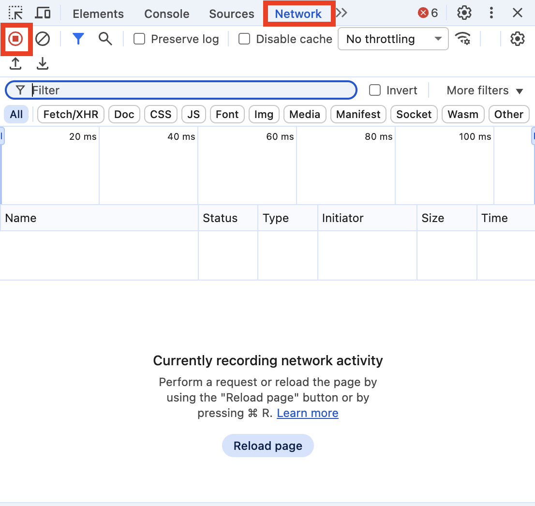Select the Network tab
Viewport: 535px width, 506px height.
point(298,14)
